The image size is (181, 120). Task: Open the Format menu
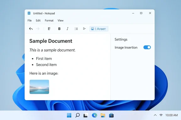click(x=49, y=20)
